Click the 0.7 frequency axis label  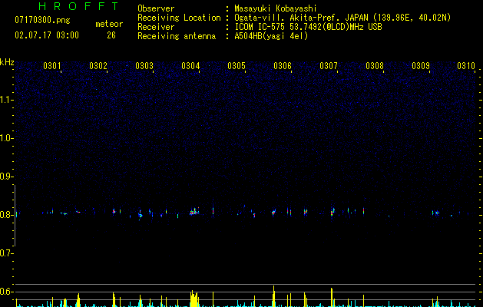click(x=6, y=253)
